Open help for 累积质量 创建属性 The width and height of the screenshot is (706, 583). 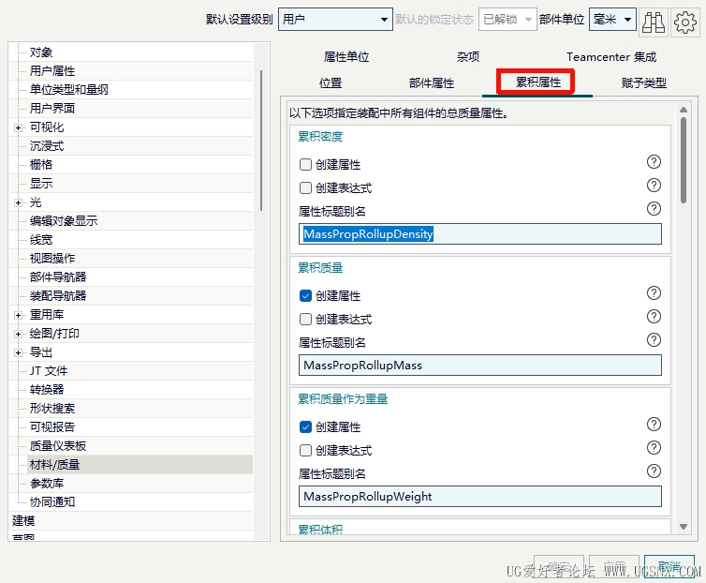coord(654,293)
